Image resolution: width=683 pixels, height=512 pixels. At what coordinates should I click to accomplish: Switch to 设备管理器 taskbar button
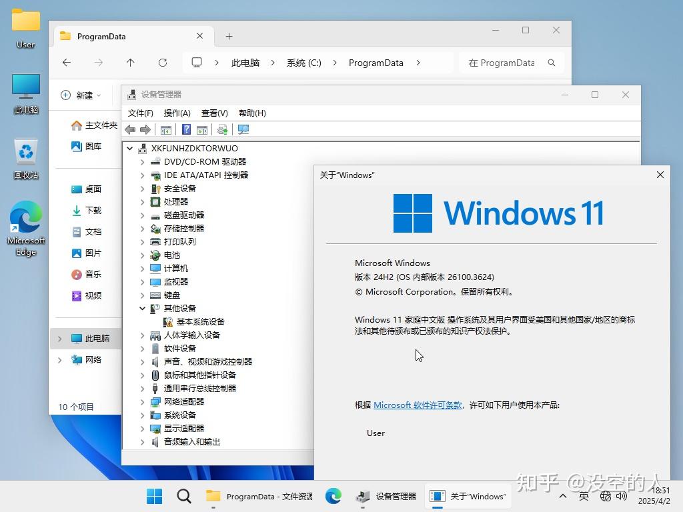coord(386,496)
